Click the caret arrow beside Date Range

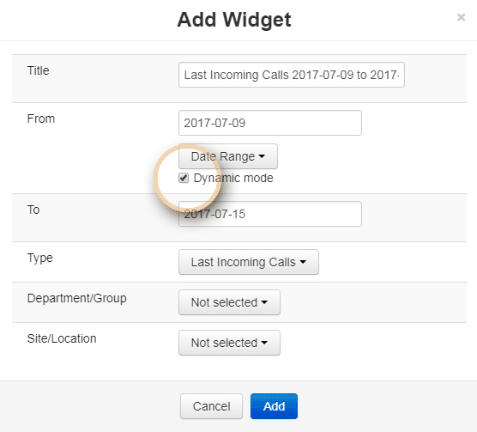(262, 156)
